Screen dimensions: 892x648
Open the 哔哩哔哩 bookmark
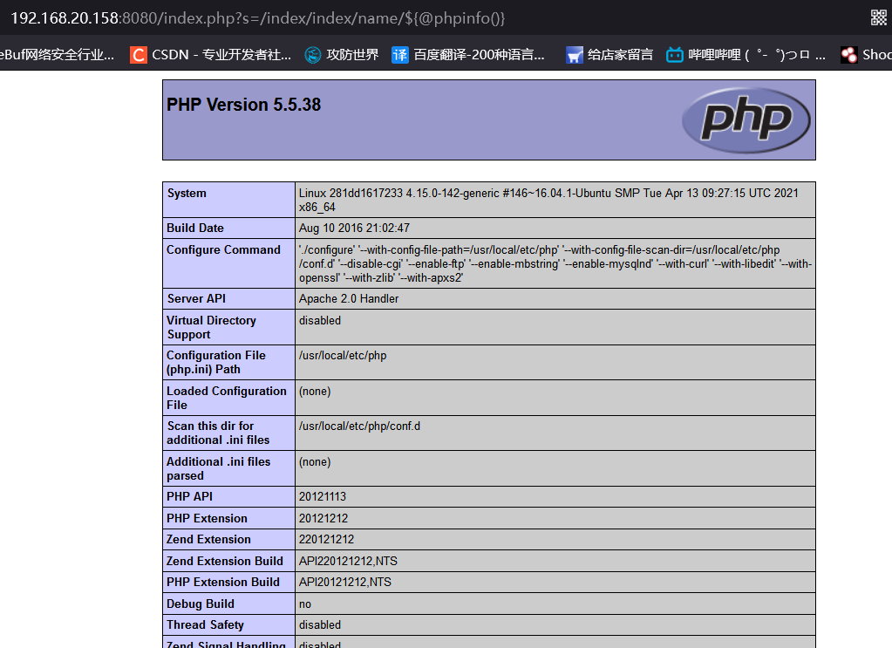746,55
